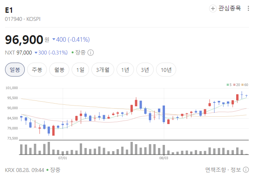The image size is (254, 177).
Task: Click the red 20-day moving average legend
Action: coord(237,85)
